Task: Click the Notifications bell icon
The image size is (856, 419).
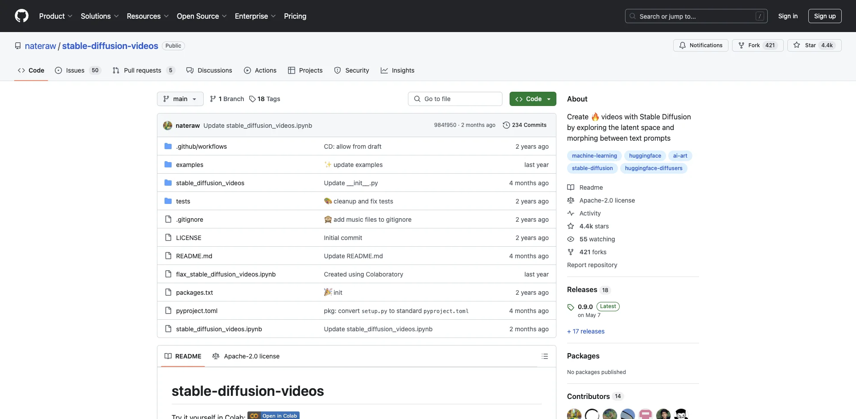Action: [683, 45]
